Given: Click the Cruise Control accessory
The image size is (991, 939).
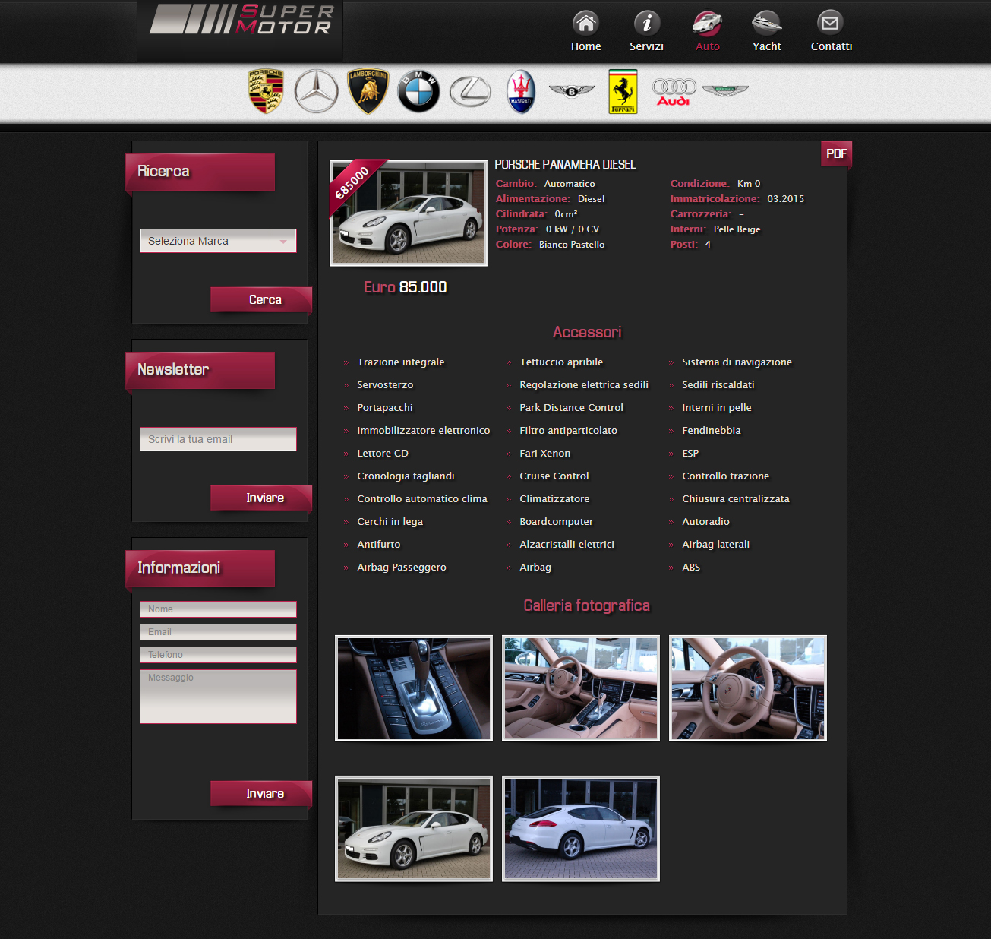Looking at the screenshot, I should 554,476.
